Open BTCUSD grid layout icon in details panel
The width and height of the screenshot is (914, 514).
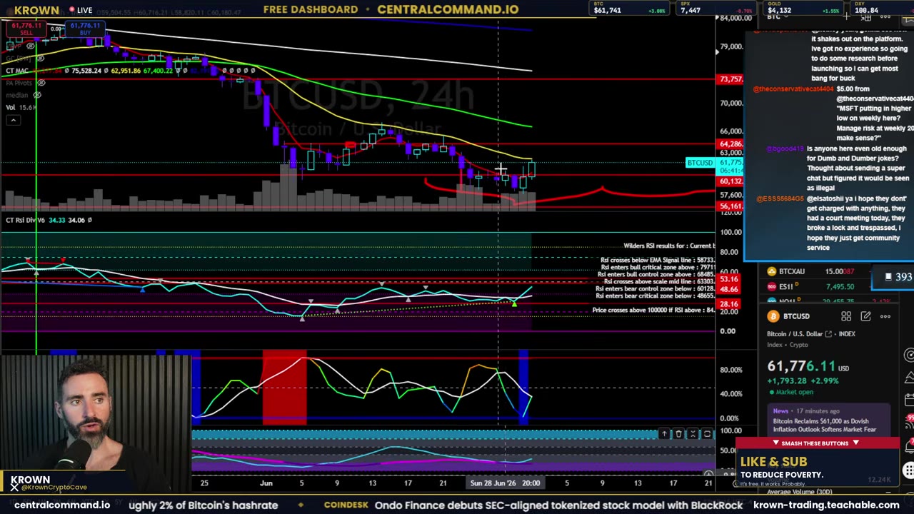coord(846,316)
